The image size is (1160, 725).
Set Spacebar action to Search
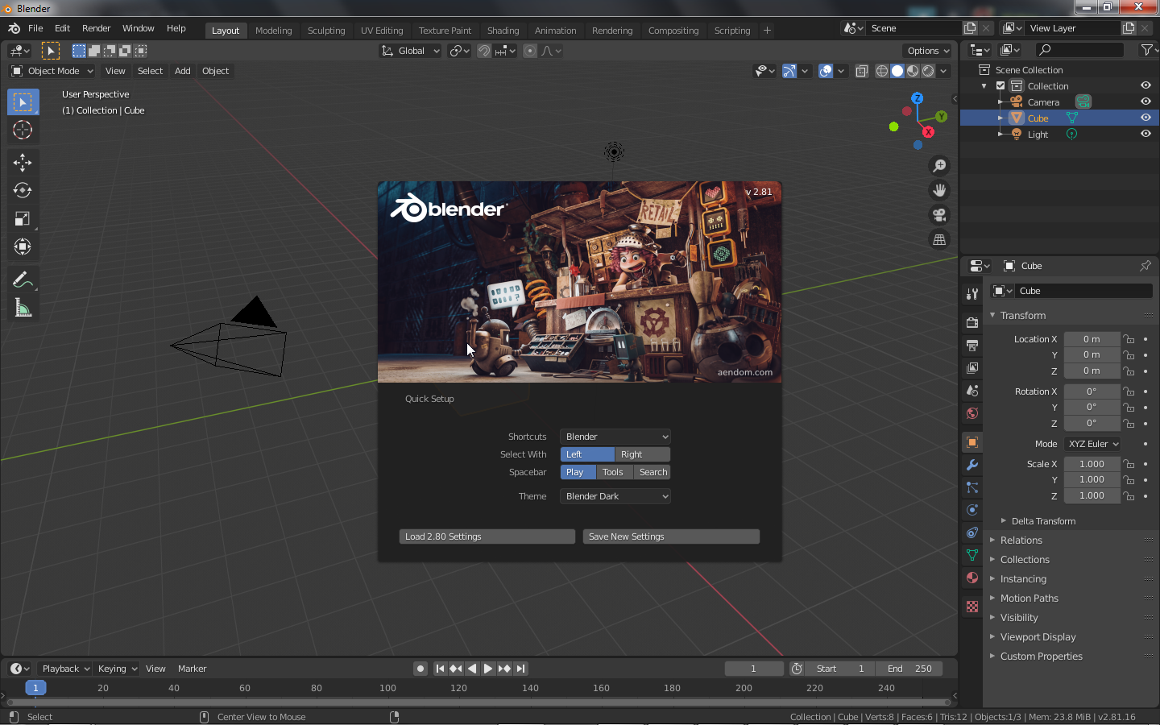[652, 472]
